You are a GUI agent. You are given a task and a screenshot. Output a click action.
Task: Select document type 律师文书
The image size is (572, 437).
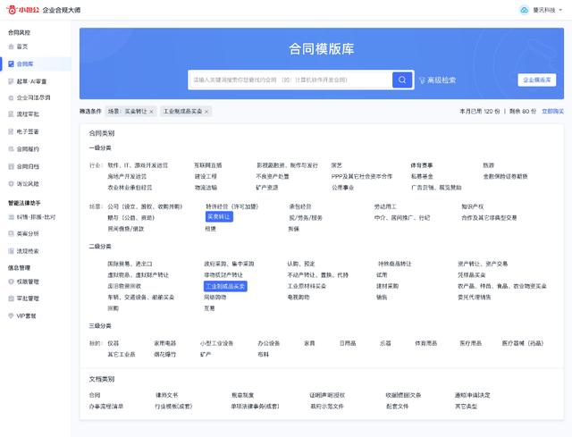[167, 395]
